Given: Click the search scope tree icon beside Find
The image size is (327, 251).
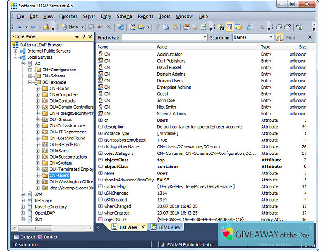Looking at the screenshot, I should [x=279, y=37].
